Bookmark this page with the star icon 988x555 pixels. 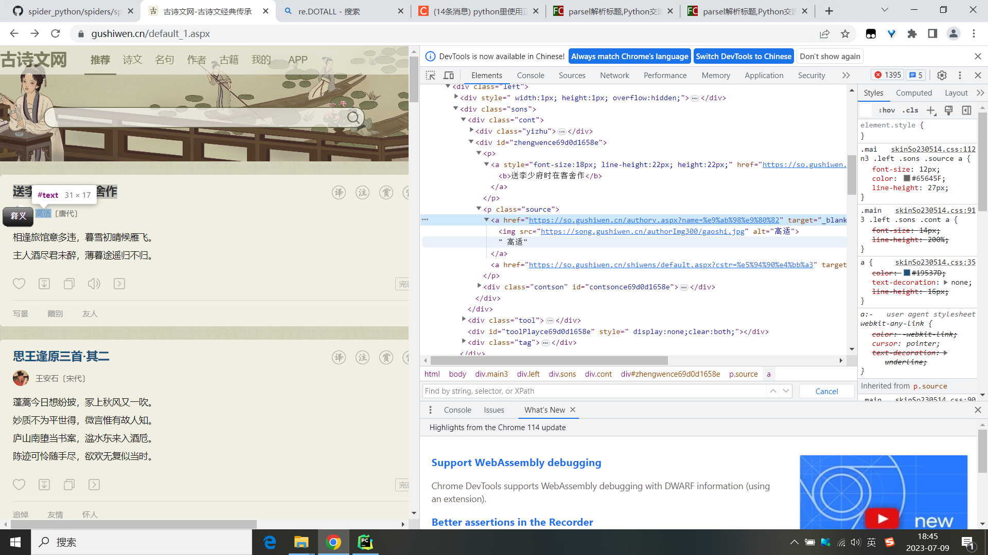point(845,34)
